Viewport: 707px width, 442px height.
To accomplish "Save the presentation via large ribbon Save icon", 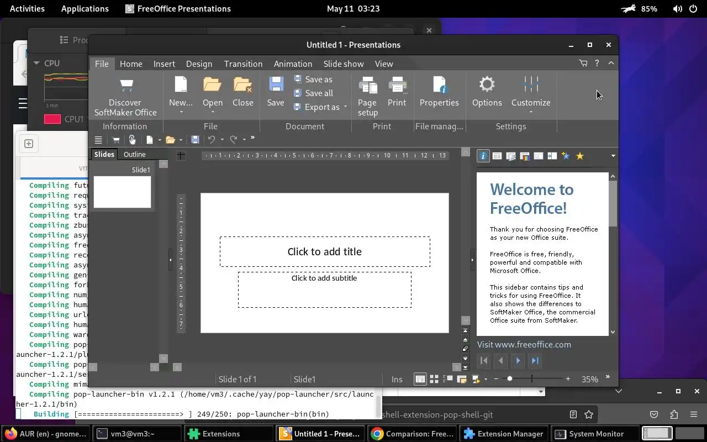I will (276, 85).
